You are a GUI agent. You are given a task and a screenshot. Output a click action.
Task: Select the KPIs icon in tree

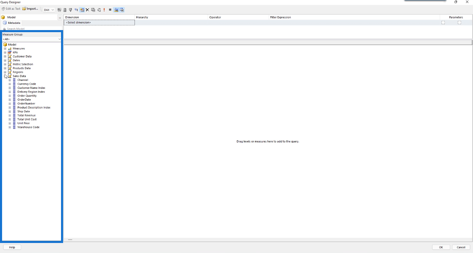pyautogui.click(x=10, y=53)
